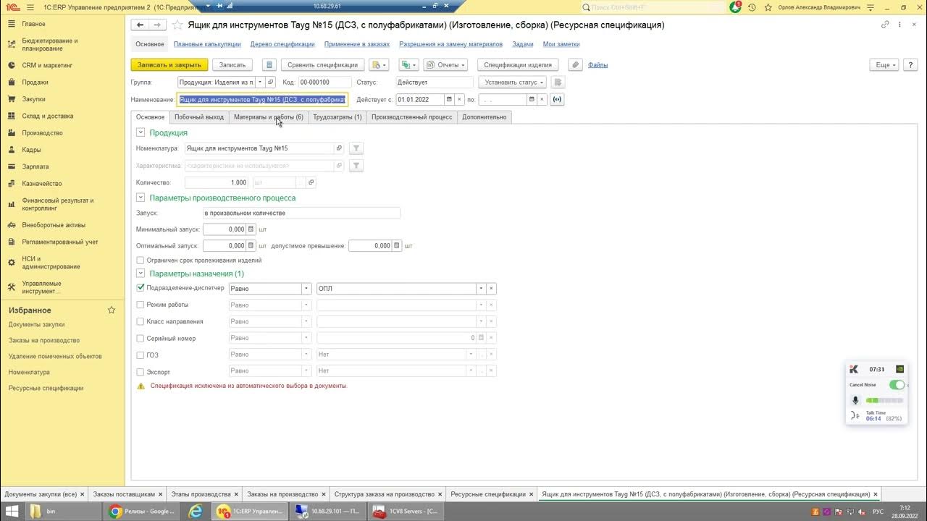Switch to the Побочный выход tab
This screenshot has width=927, height=521.
tap(199, 117)
